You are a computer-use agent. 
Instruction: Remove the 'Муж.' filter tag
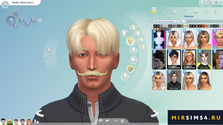tap(185, 21)
